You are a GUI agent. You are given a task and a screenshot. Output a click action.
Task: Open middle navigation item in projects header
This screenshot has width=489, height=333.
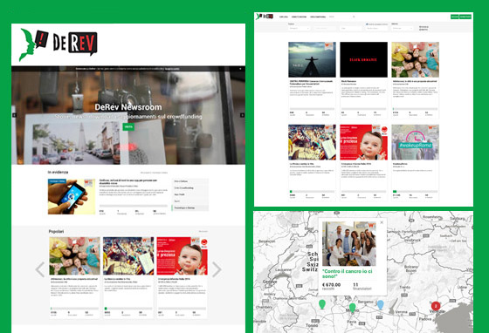[299, 17]
